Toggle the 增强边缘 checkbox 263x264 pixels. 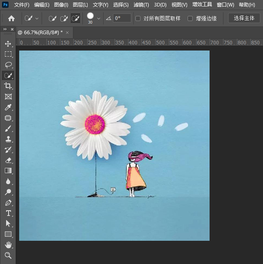pyautogui.click(x=190, y=18)
